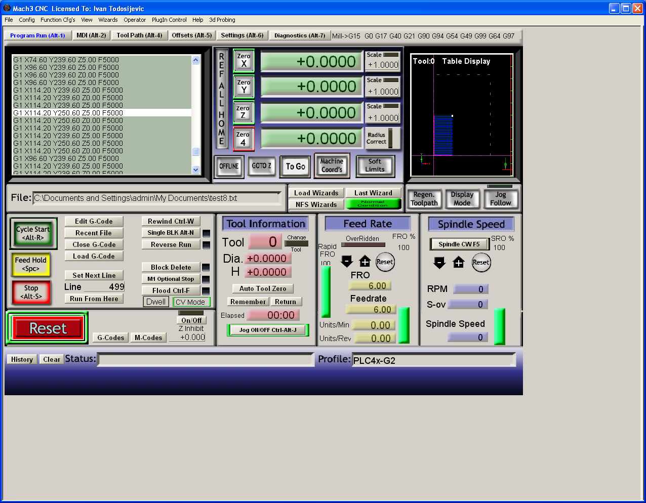Click the G-code list scroll down arrow
Image resolution: width=646 pixels, height=503 pixels.
pyautogui.click(x=196, y=170)
